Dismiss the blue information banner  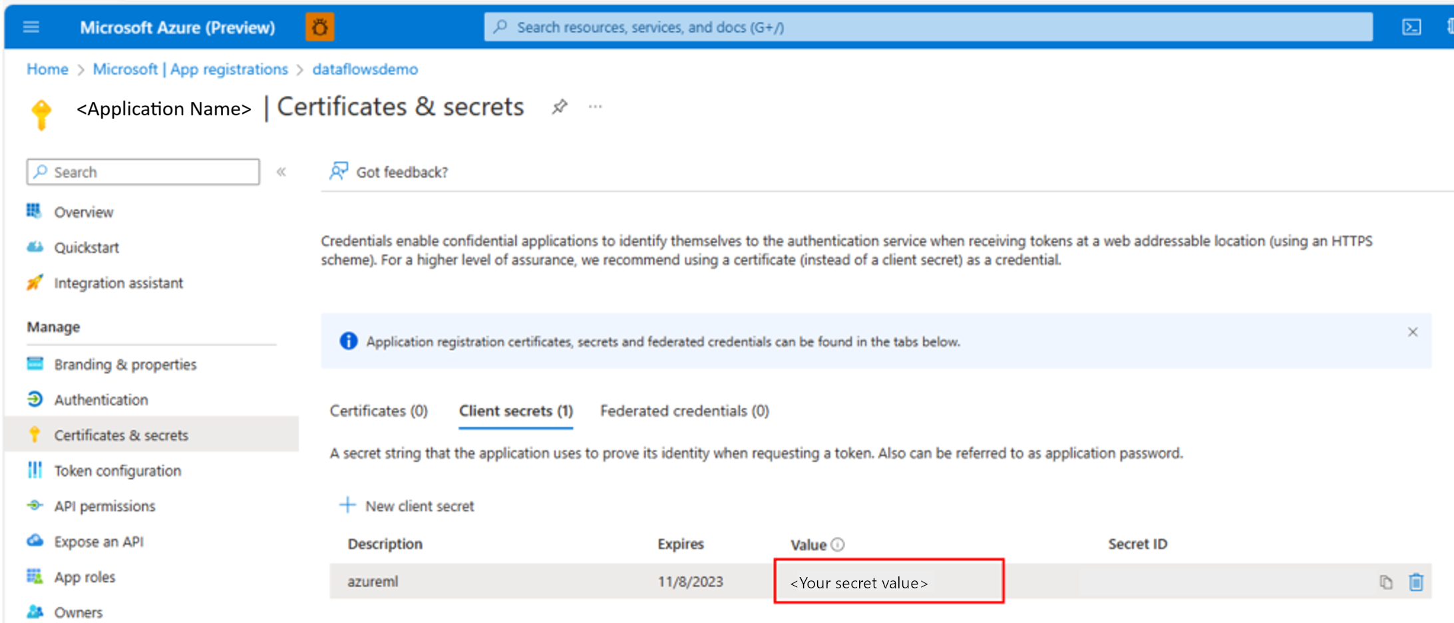pyautogui.click(x=1413, y=331)
